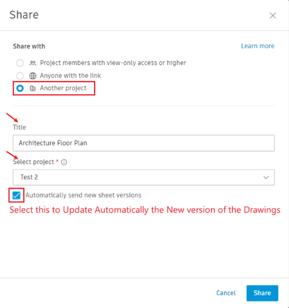Click the Another project option text
The image size is (289, 308).
coord(63,88)
